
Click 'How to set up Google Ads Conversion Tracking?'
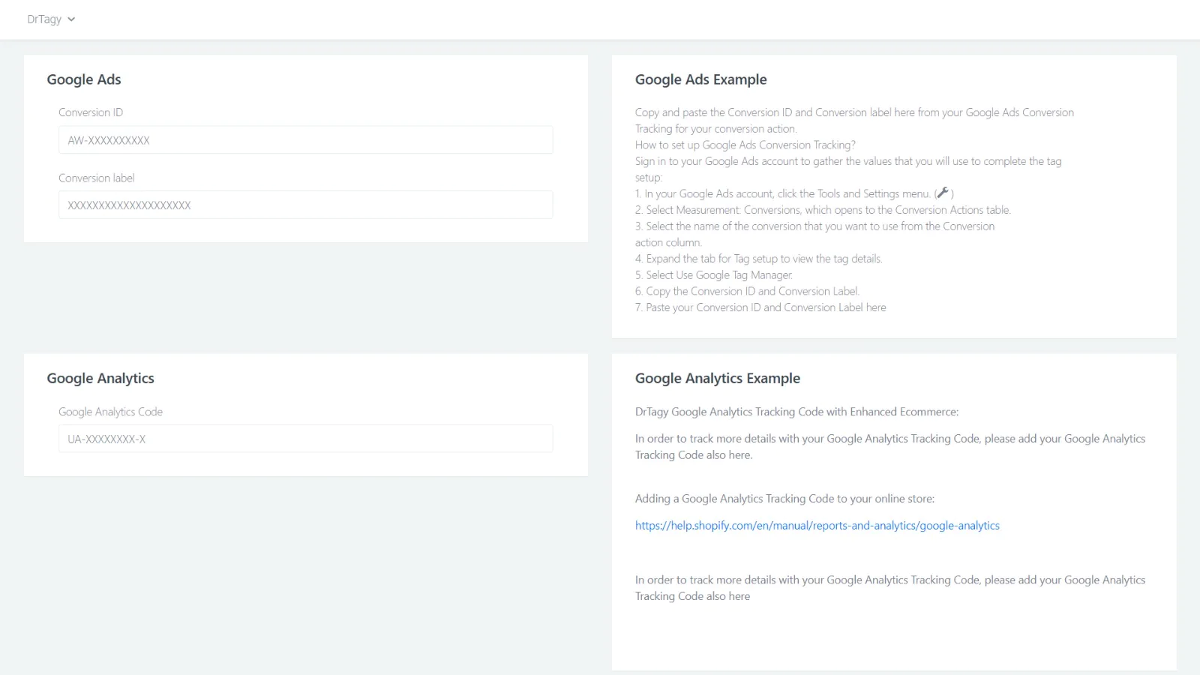point(745,145)
